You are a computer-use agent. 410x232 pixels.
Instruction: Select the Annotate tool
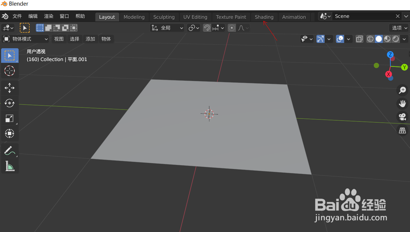pyautogui.click(x=10, y=150)
